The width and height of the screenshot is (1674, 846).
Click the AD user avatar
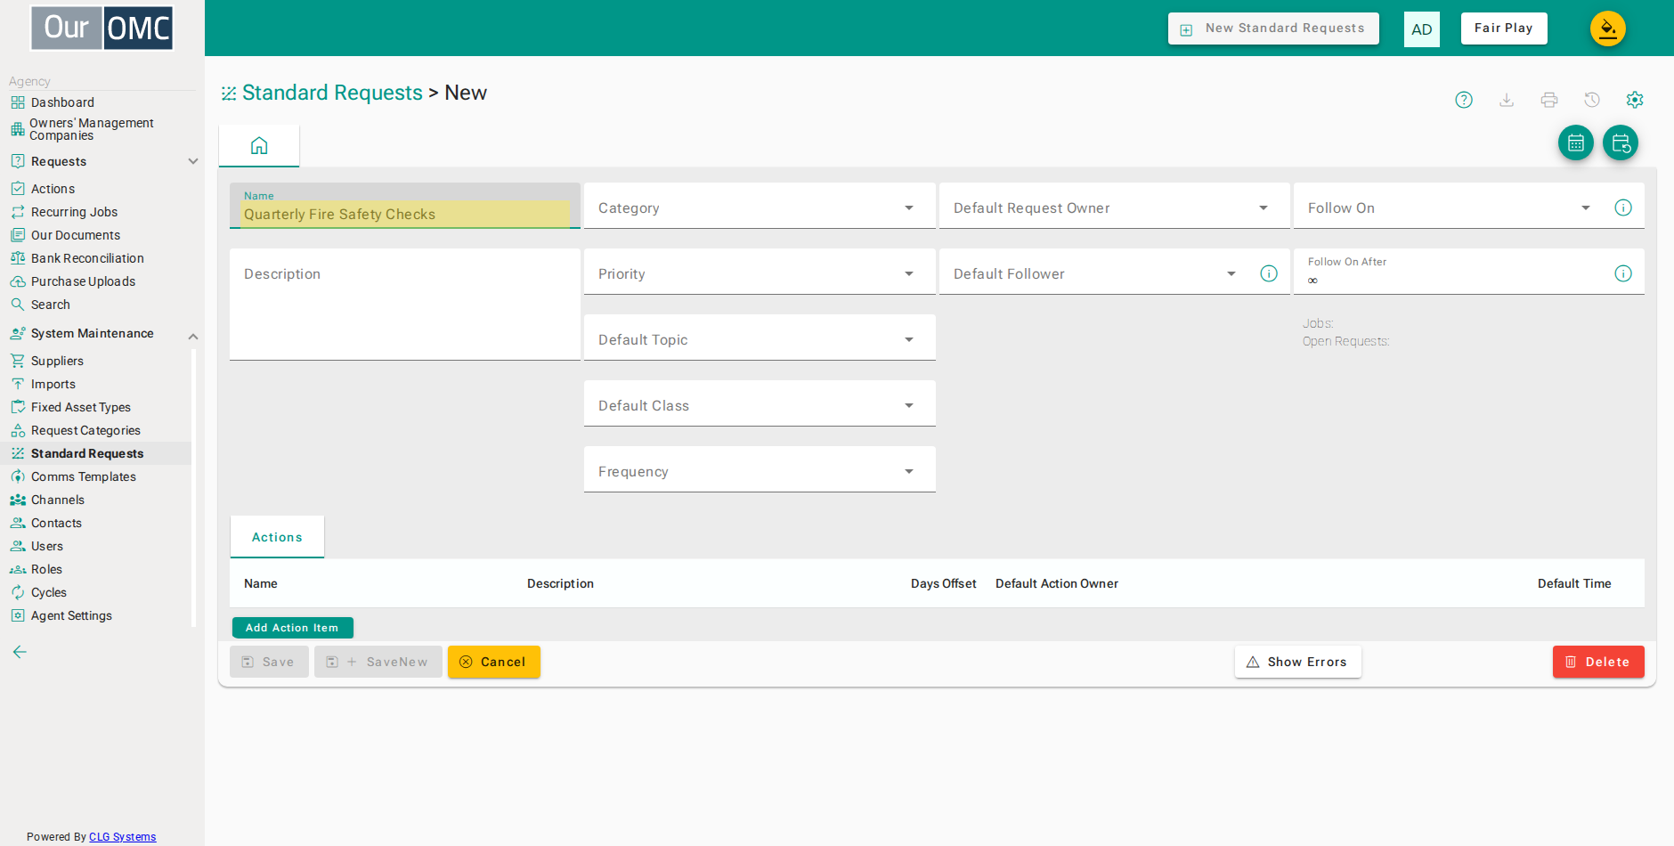click(1422, 29)
